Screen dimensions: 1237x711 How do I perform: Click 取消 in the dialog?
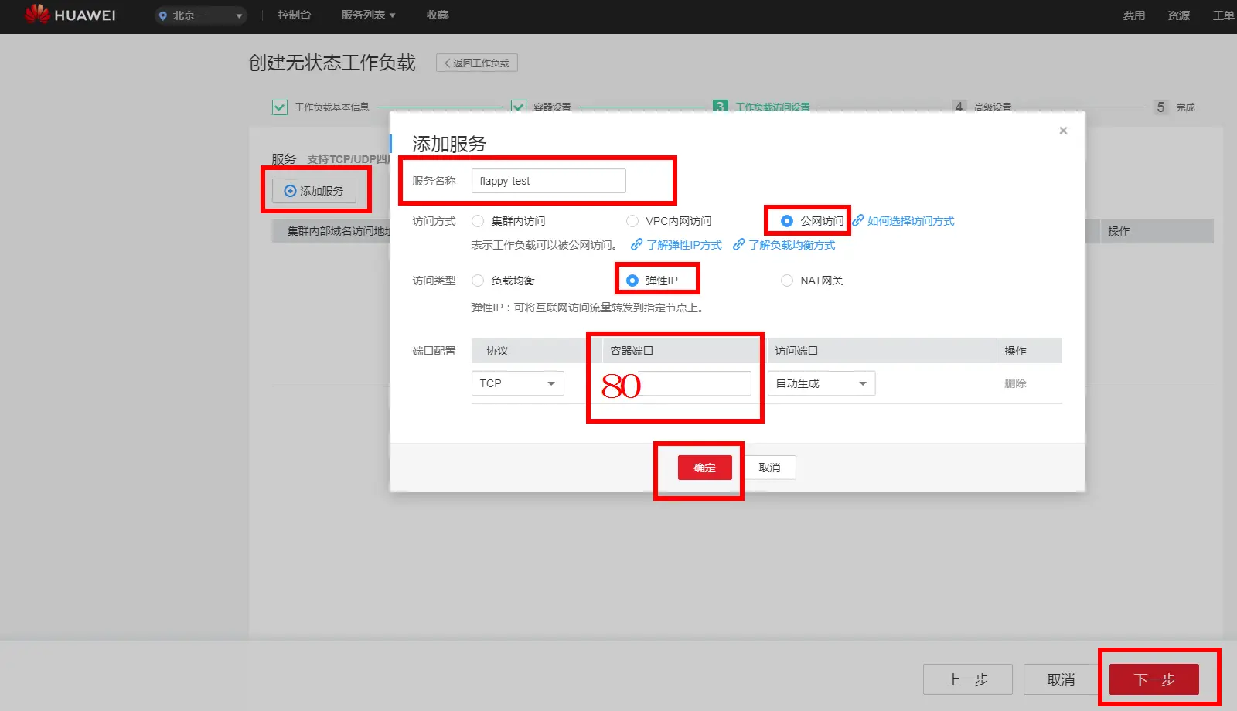click(769, 468)
